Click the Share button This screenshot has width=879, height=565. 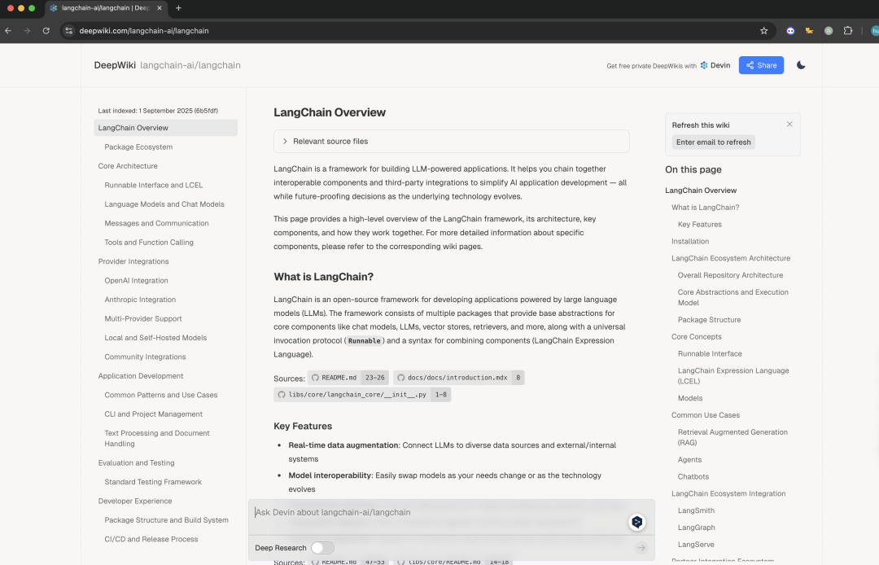click(x=761, y=65)
